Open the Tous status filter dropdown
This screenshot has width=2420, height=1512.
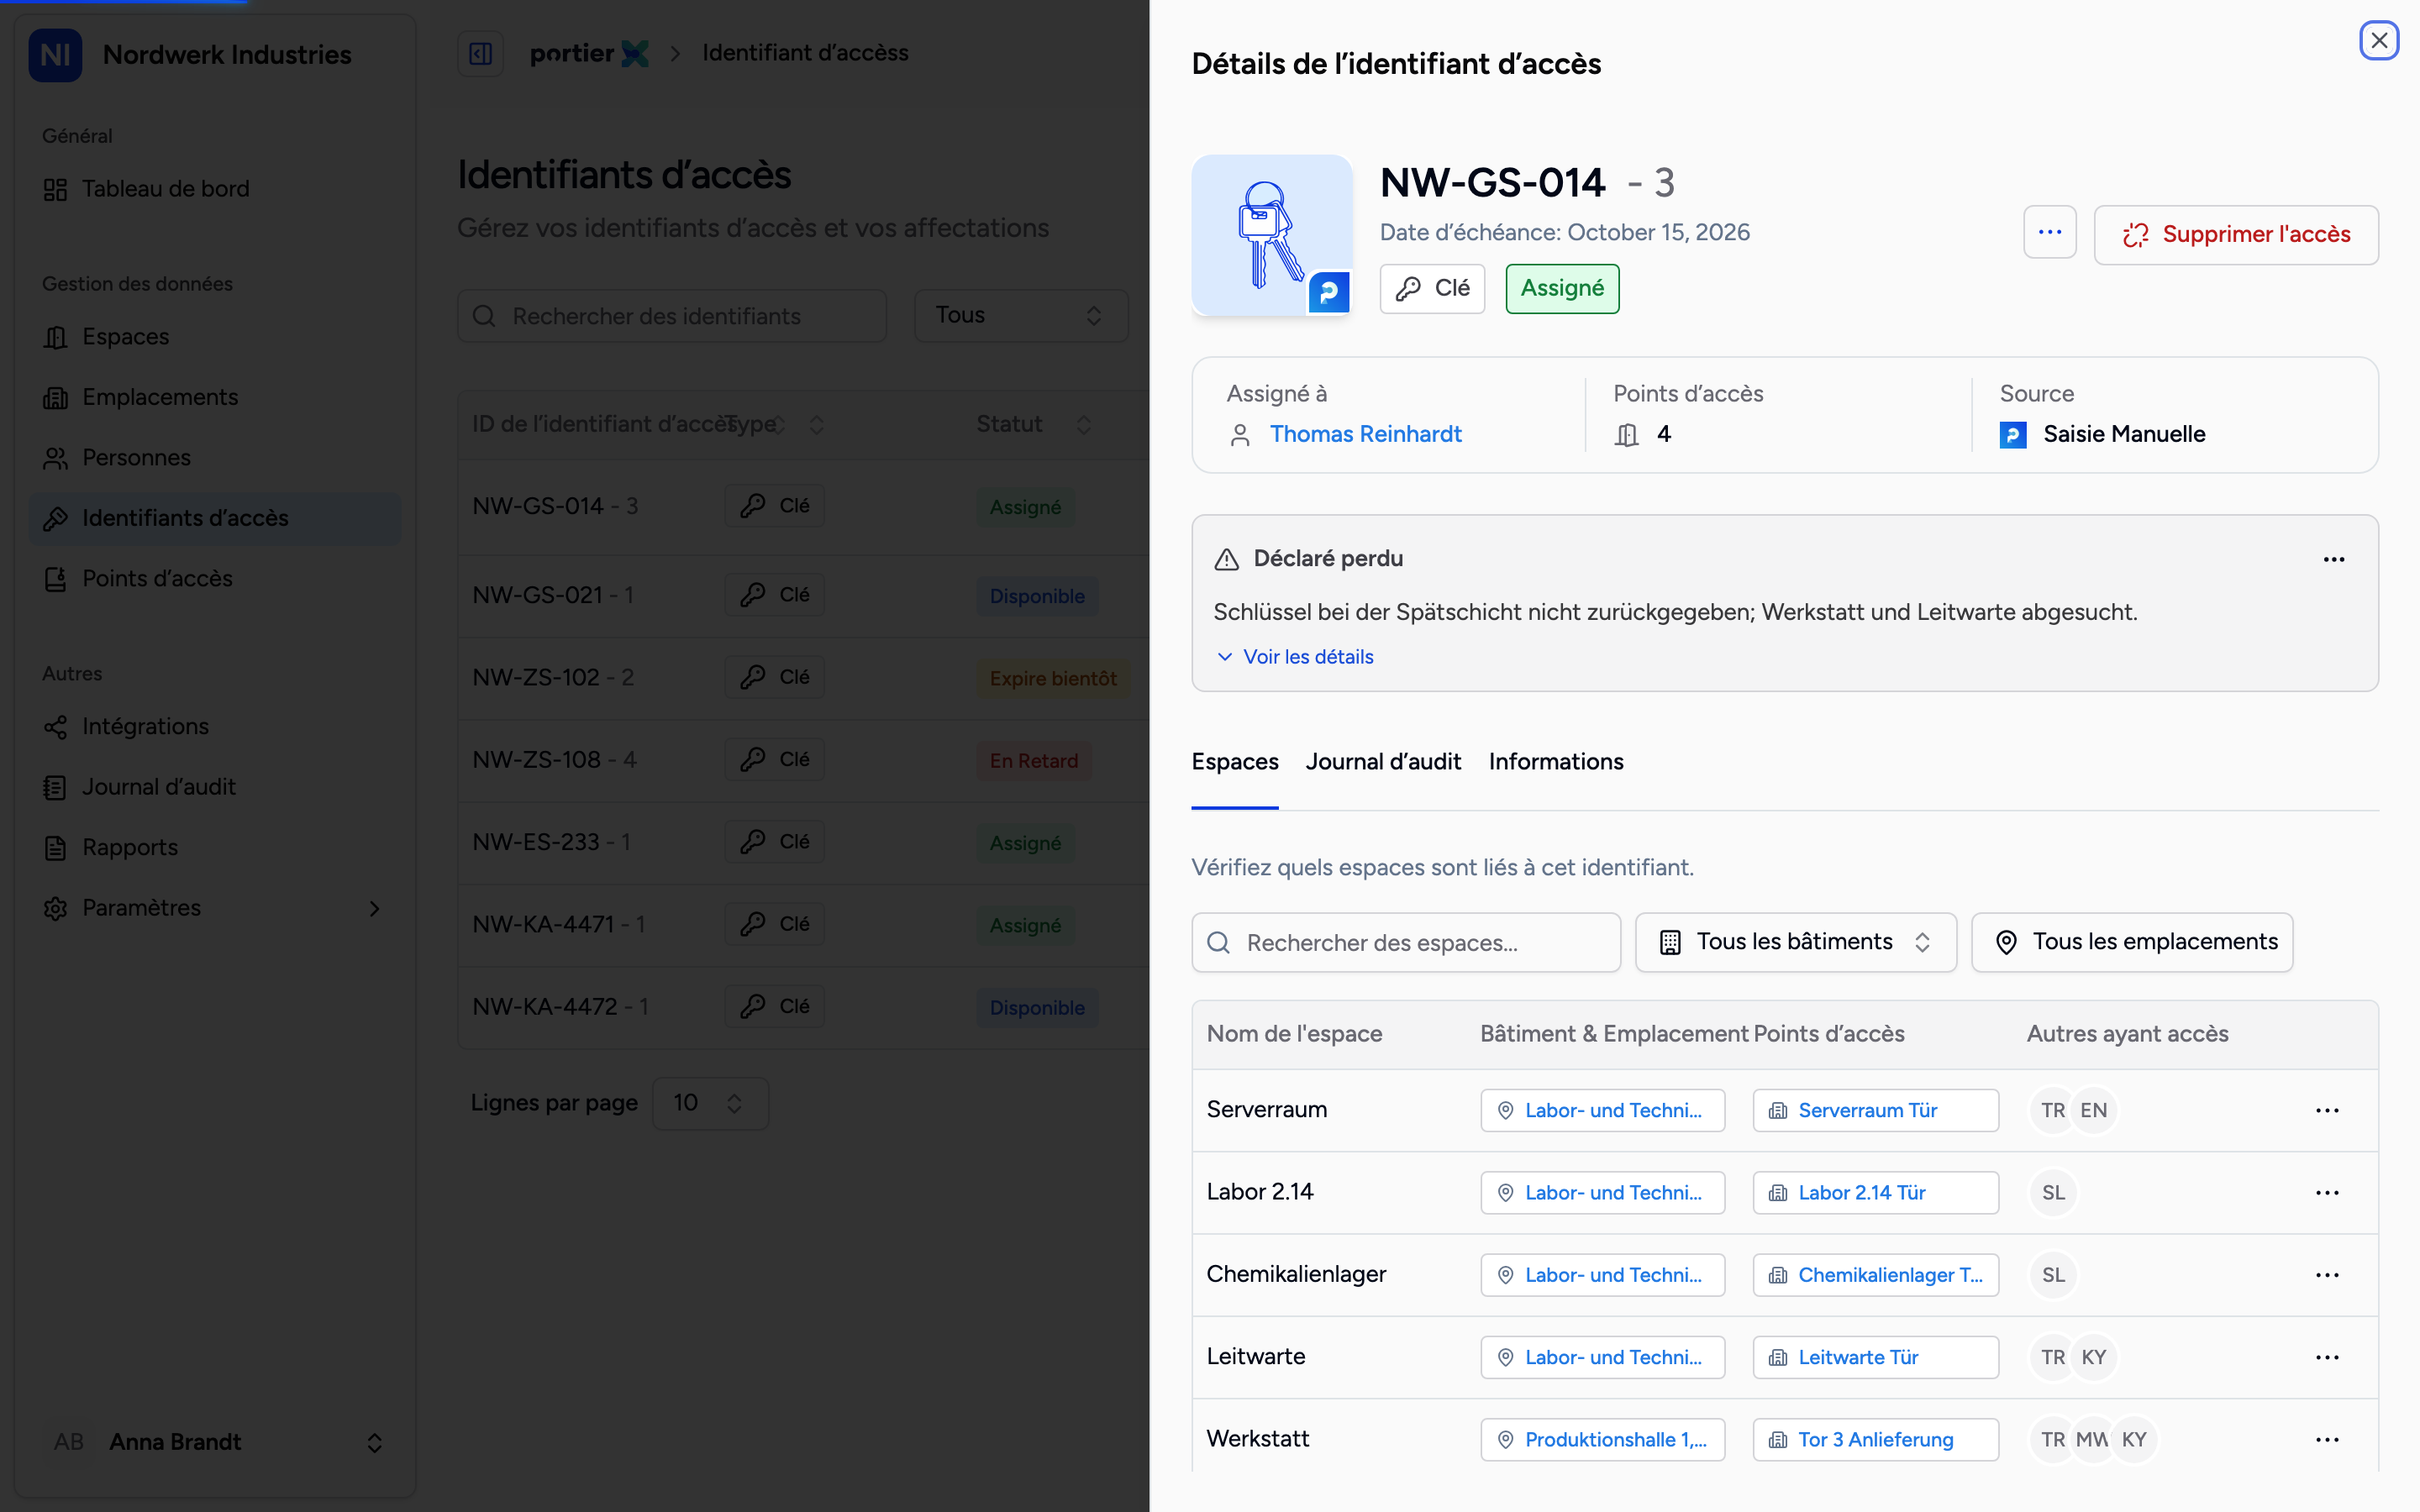pos(1021,316)
